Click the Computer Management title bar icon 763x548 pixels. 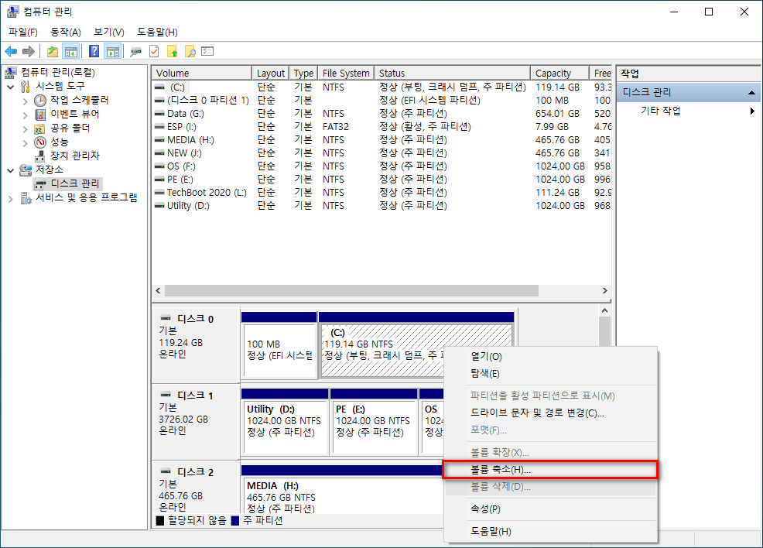[x=12, y=11]
